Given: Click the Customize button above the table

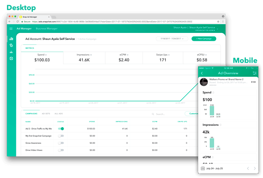Looking at the screenshot, I should tap(192, 114).
